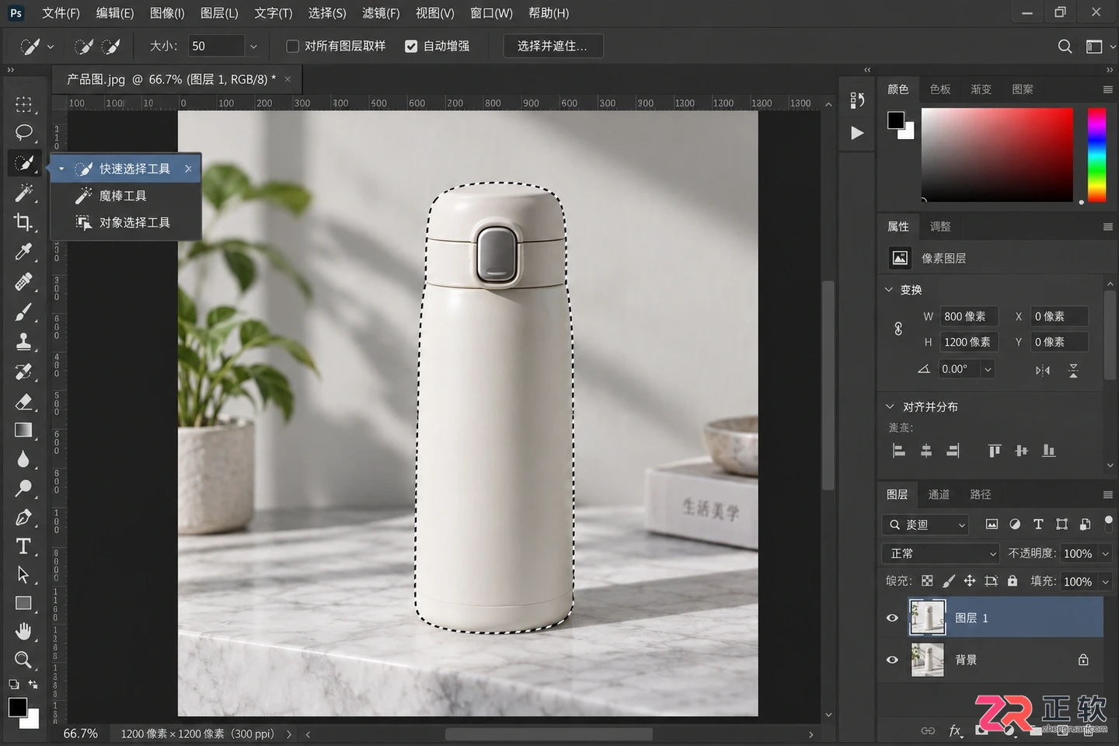
Task: Hide 图层 1 layer visibility
Action: tap(892, 618)
